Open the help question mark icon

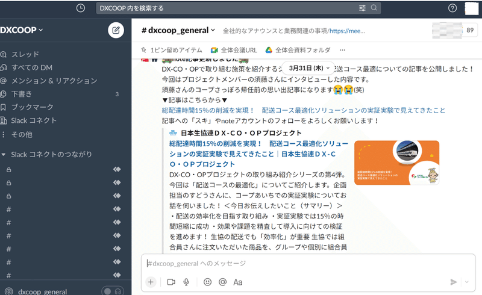click(452, 8)
